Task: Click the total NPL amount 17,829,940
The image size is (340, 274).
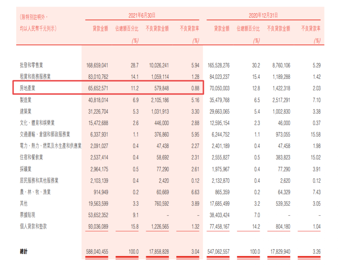Action: point(280,252)
